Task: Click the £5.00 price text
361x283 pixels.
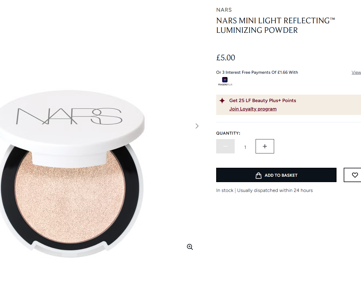Action: [x=226, y=58]
